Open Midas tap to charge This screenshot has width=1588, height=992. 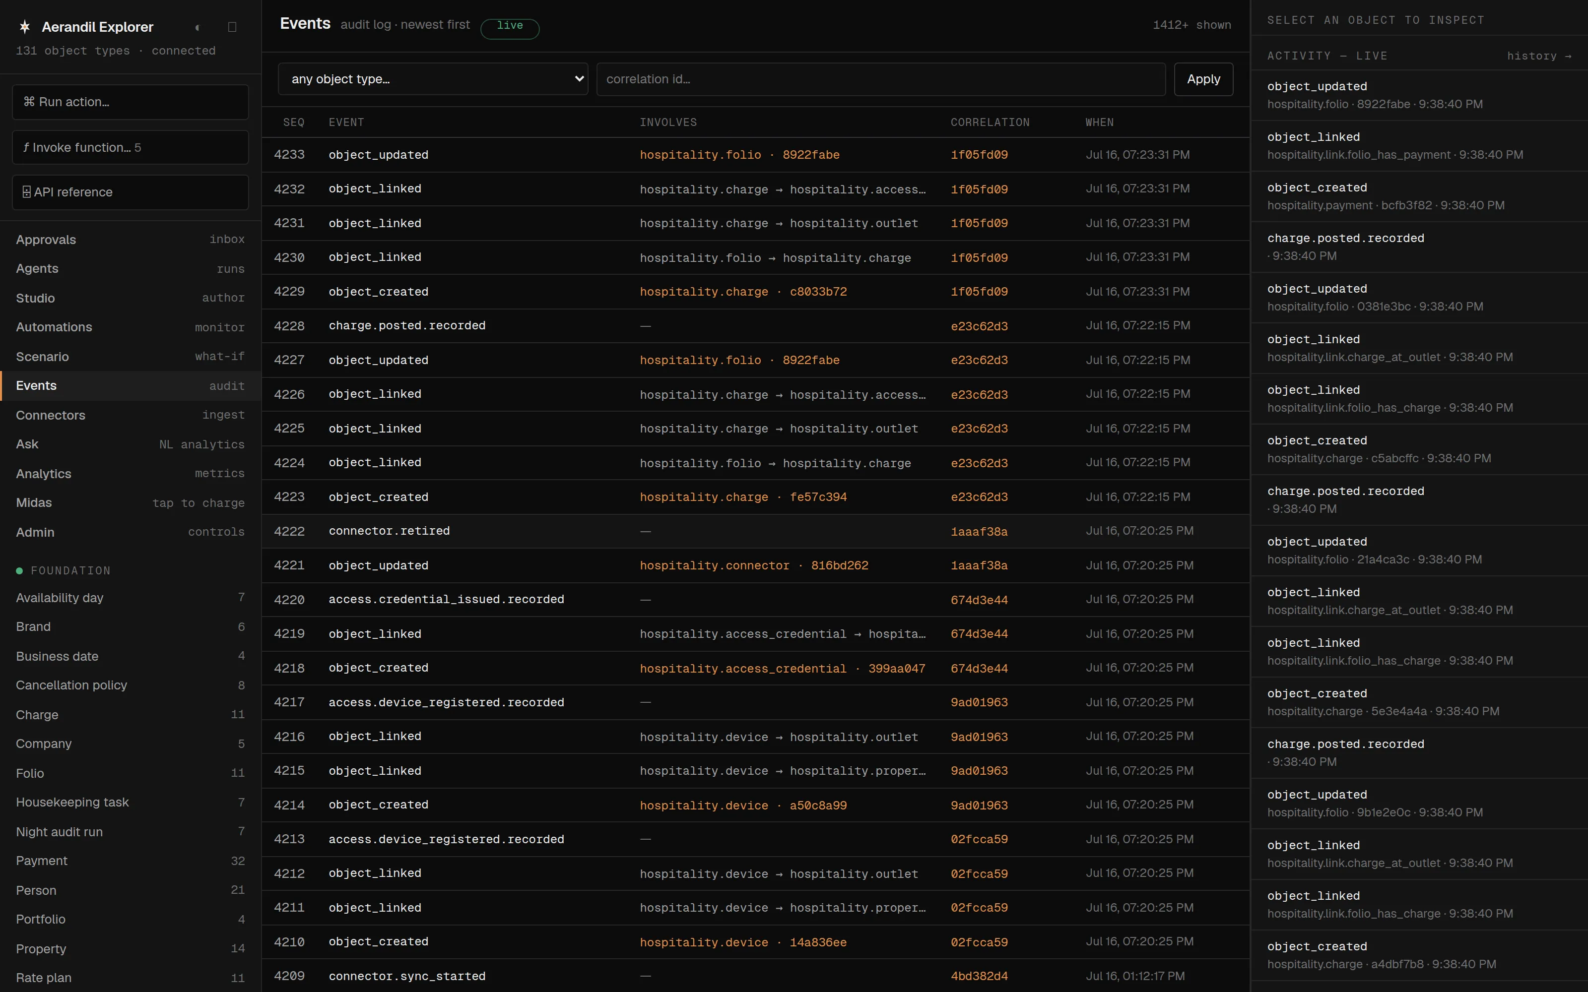coord(130,502)
